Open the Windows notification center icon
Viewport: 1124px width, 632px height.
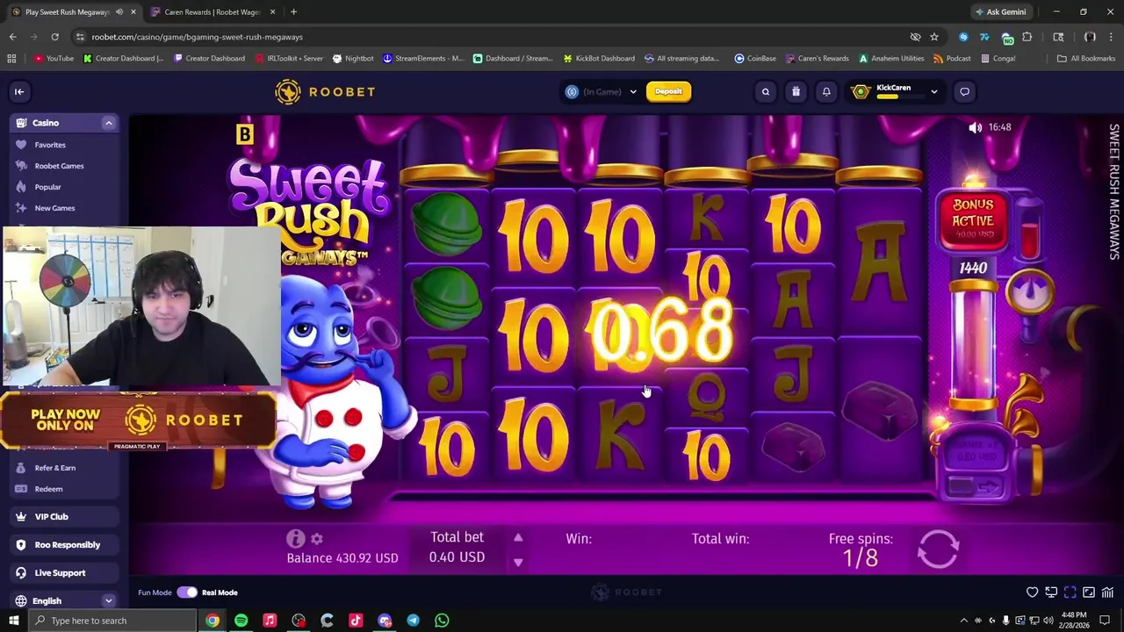[1106, 621]
